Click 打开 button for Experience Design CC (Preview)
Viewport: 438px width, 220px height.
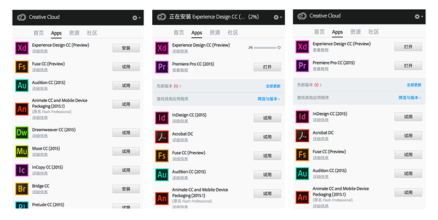[408, 47]
